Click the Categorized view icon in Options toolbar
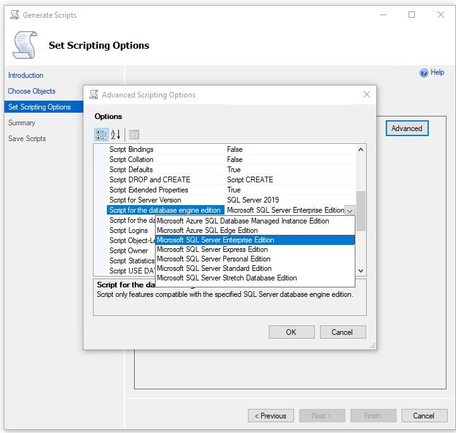Viewport: 456px width, 433px height. [x=101, y=134]
